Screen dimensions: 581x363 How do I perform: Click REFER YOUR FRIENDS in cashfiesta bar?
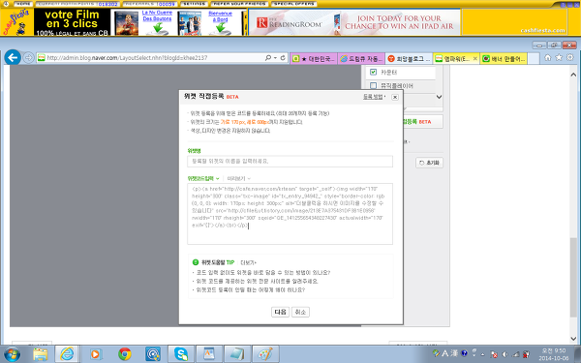pyautogui.click(x=239, y=4)
